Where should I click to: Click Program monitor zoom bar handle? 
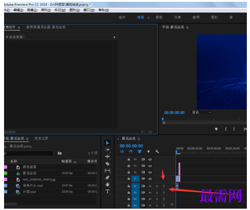[164, 123]
